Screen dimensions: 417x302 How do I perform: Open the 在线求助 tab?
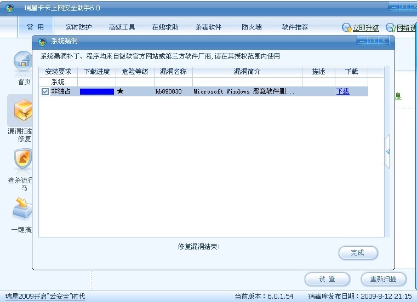(165, 27)
